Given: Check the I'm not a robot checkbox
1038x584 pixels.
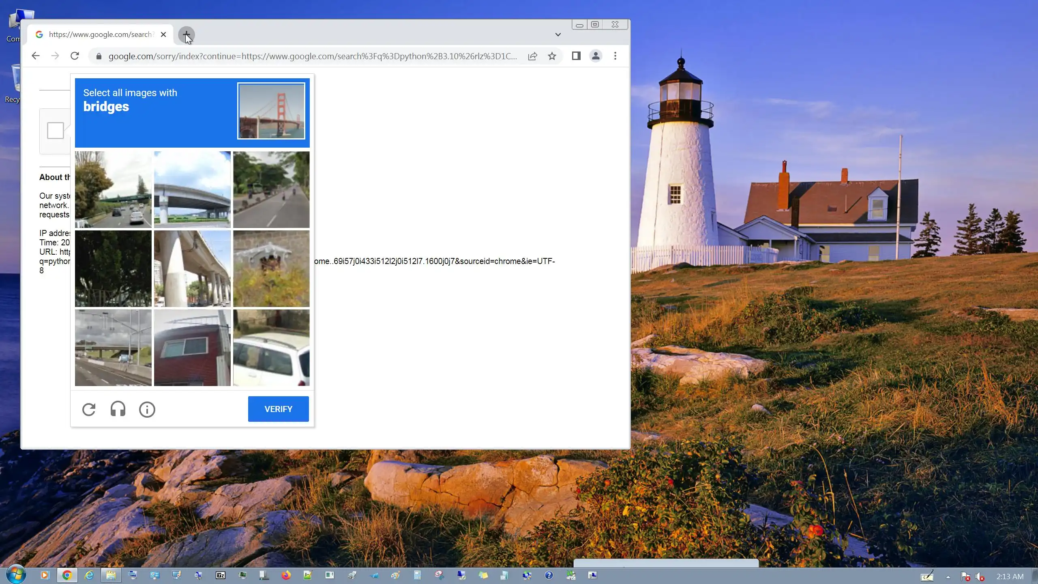Looking at the screenshot, I should coord(55,131).
